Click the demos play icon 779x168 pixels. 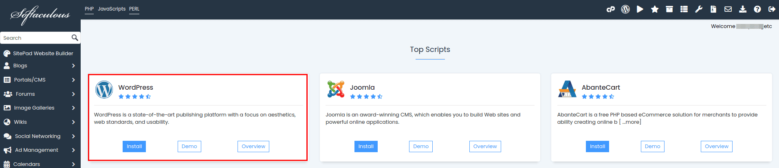[640, 9]
